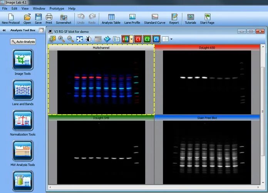Open the 3D projection view
The height and width of the screenshot is (193, 268).
pos(107,39)
